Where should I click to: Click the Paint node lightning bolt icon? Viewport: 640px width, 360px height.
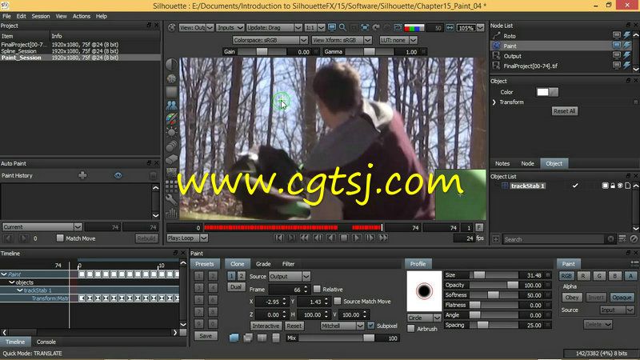pyautogui.click(x=627, y=46)
